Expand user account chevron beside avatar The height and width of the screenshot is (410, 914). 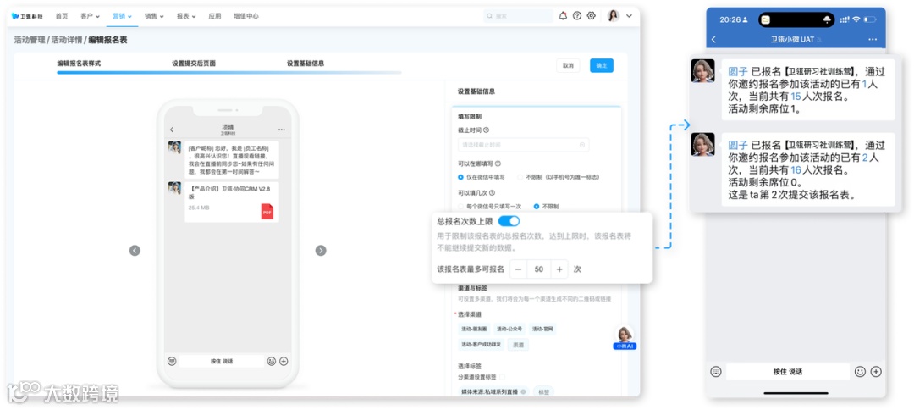[x=629, y=16]
